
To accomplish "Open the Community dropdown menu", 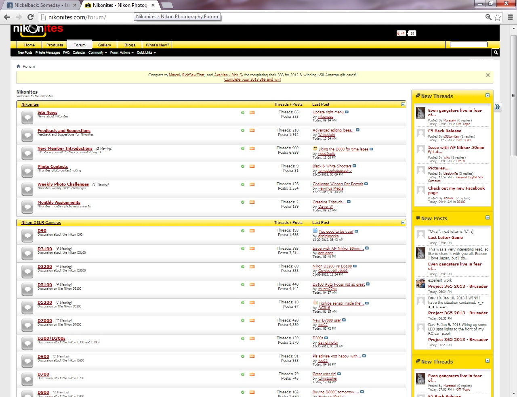I will (x=98, y=52).
